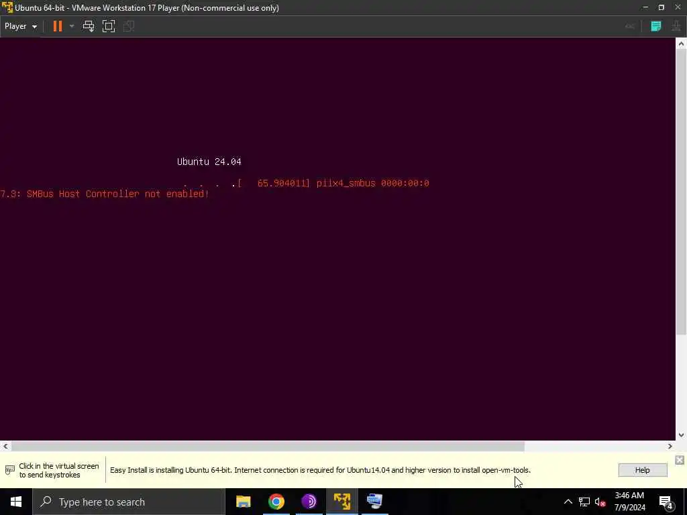
Task: Click the vertical scrollbar thumb
Action: click(x=681, y=192)
